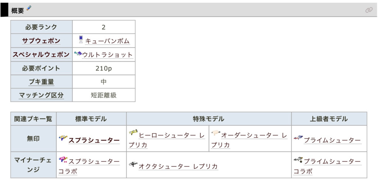Click the pencil edit icon beside 概要
Viewport: 378px width, 188px height.
29,8
